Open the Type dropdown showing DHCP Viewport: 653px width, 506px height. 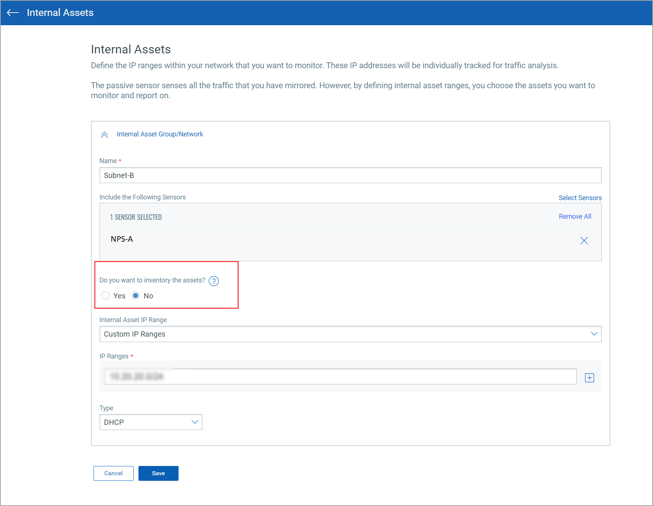150,422
